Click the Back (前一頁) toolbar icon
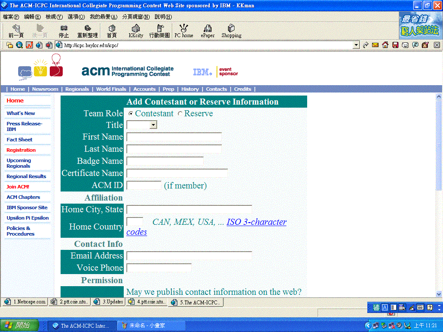The image size is (443, 332). (x=16, y=31)
